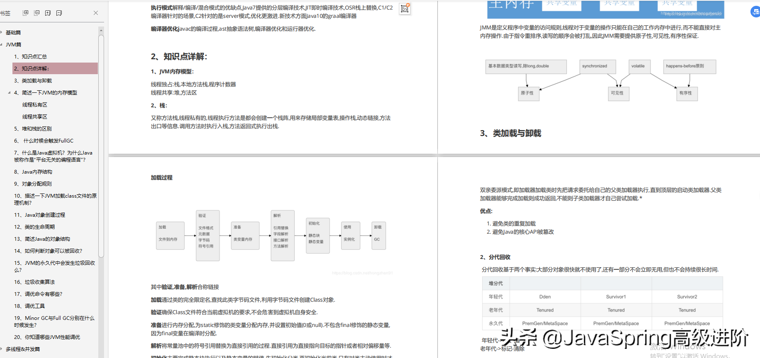Viewport: 760px width, 358px height.
Task: Click the 验证 box in loading flowchart
Action: click(x=208, y=235)
